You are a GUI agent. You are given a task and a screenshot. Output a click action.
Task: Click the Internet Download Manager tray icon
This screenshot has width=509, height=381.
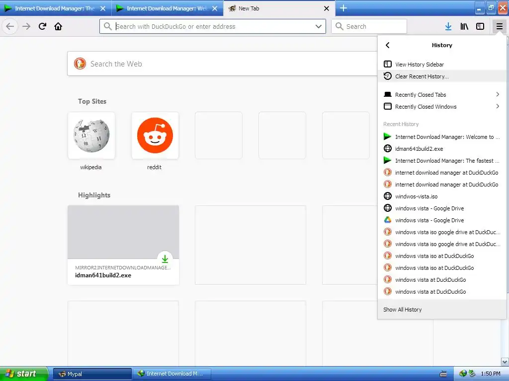pyautogui.click(x=463, y=374)
